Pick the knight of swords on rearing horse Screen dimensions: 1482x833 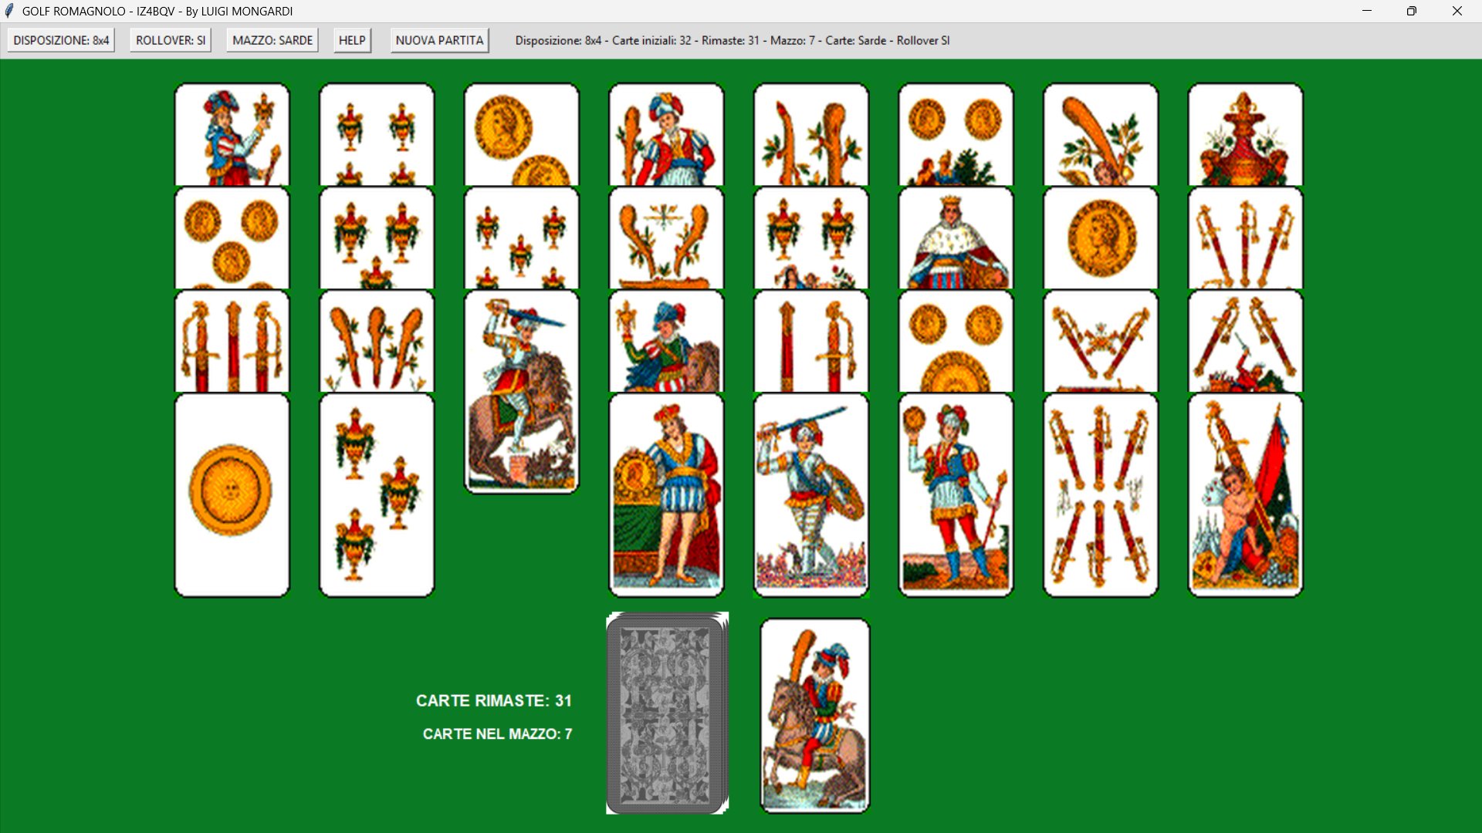[x=522, y=392]
